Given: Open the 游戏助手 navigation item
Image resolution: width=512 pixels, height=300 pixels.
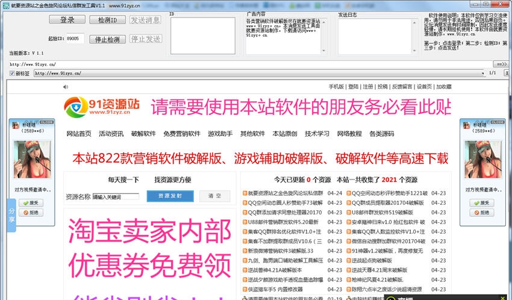Looking at the screenshot, I should 220,134.
